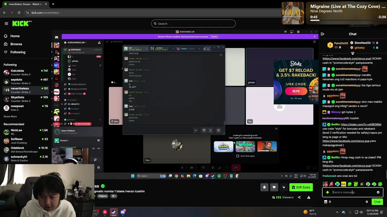Open Discord from the outer taskbar
The height and width of the screenshot is (217, 387).
pos(123,212)
